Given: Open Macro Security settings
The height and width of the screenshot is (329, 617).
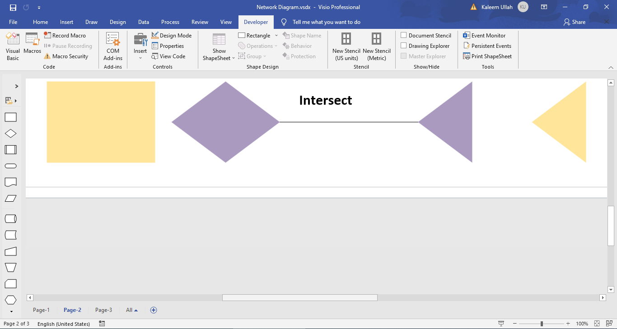Looking at the screenshot, I should point(68,56).
